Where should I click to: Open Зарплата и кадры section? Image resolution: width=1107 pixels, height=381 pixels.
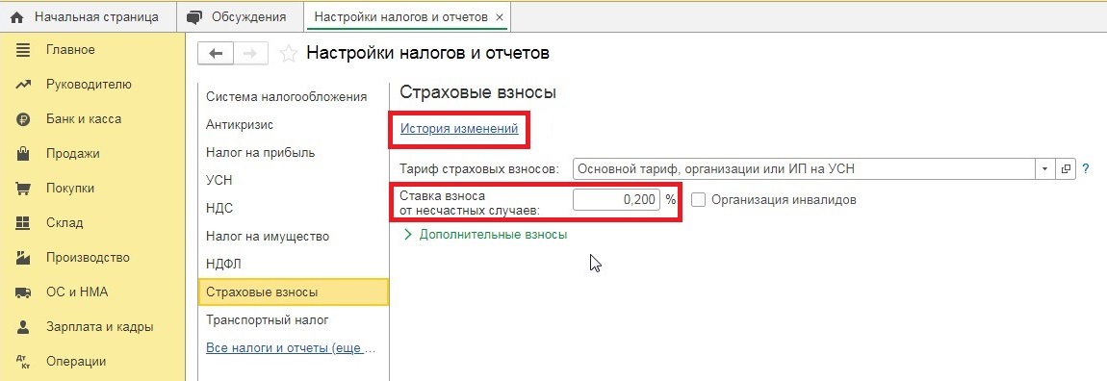click(99, 327)
